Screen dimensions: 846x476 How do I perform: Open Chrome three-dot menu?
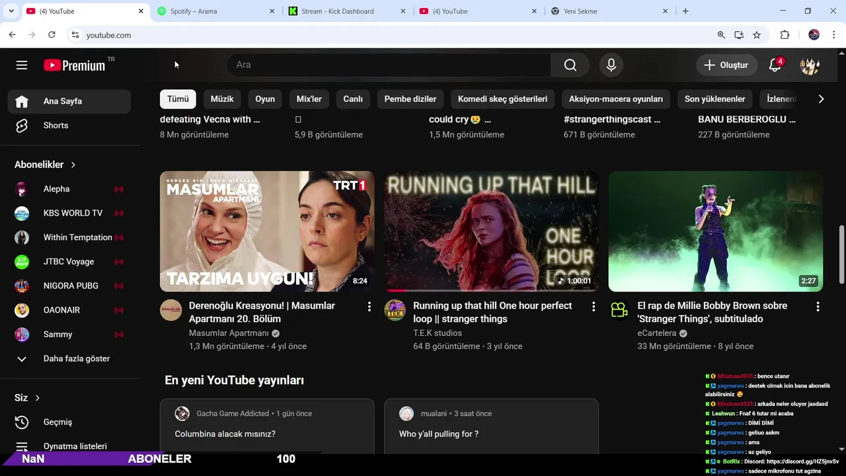click(x=834, y=35)
